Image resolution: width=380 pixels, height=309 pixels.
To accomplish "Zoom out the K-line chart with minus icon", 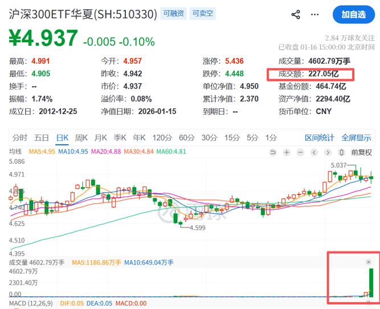I will pos(300,152).
